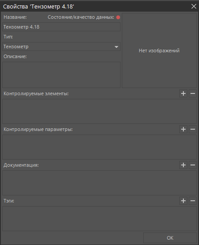The height and width of the screenshot is (245, 199).
Task: Click inside the Документация list area
Action: pyautogui.click(x=99, y=183)
